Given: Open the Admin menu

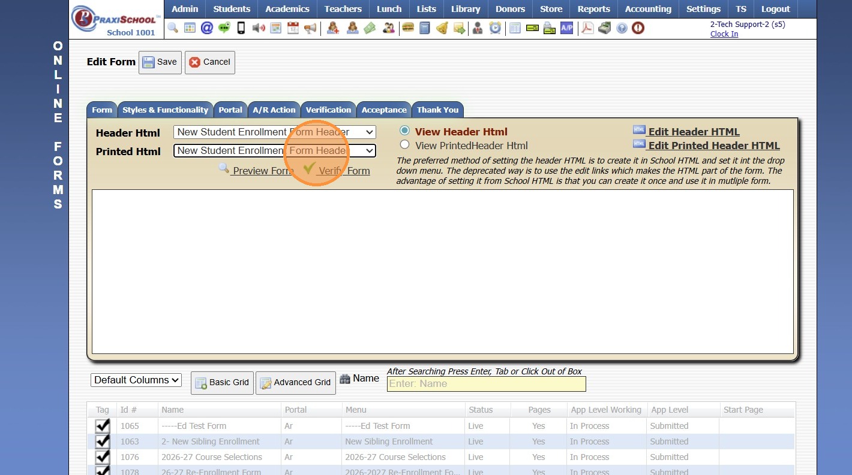Looking at the screenshot, I should point(185,9).
